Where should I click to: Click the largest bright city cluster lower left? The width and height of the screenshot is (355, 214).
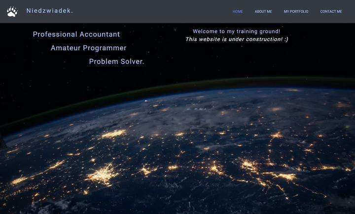[103, 175]
